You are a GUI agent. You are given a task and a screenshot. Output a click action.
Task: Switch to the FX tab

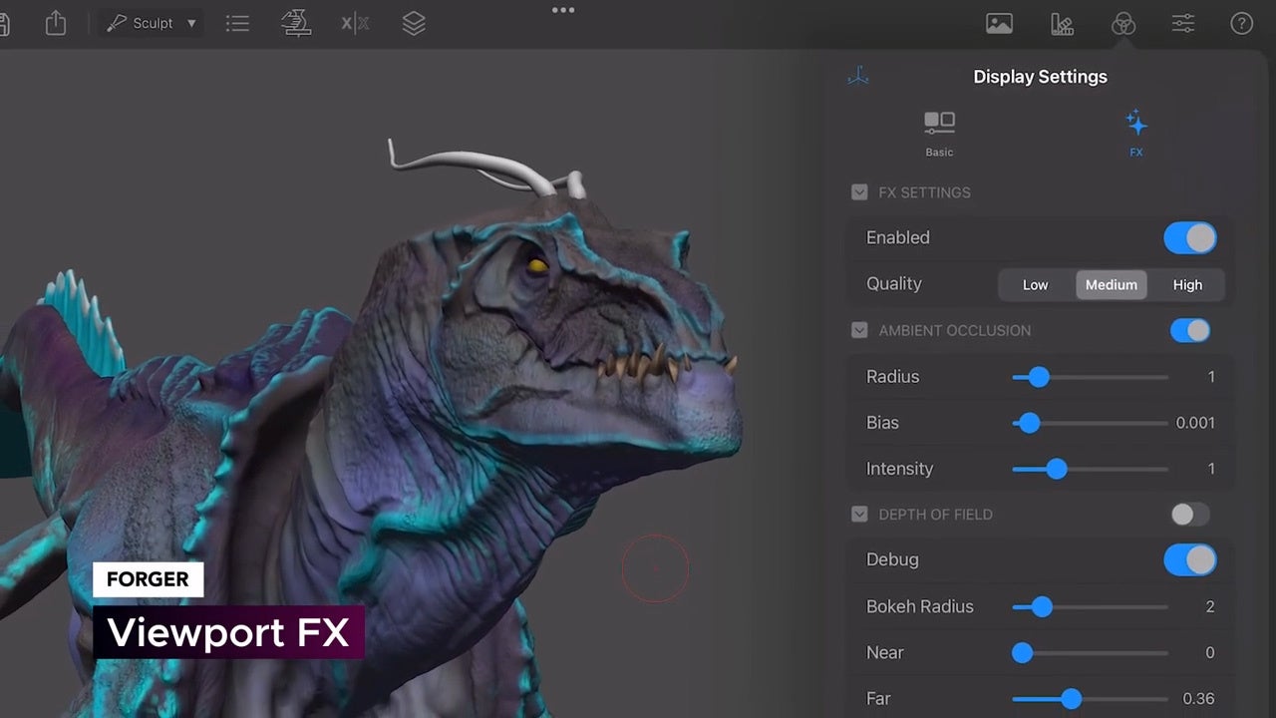(1136, 135)
